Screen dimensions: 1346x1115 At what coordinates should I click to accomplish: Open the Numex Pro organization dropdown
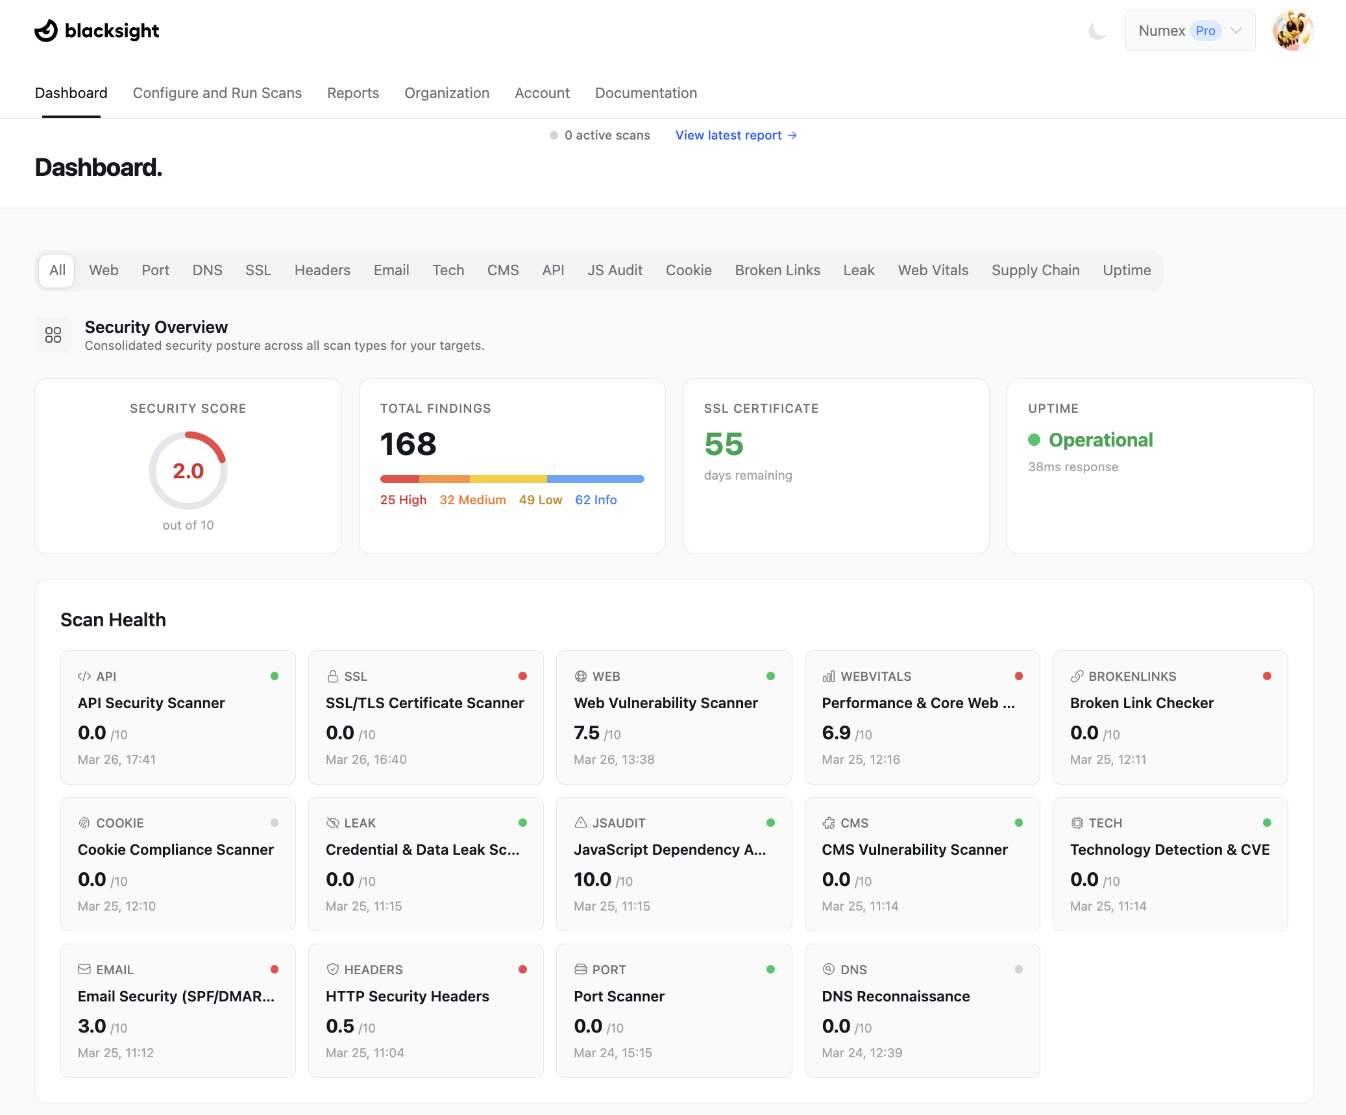pyautogui.click(x=1190, y=31)
